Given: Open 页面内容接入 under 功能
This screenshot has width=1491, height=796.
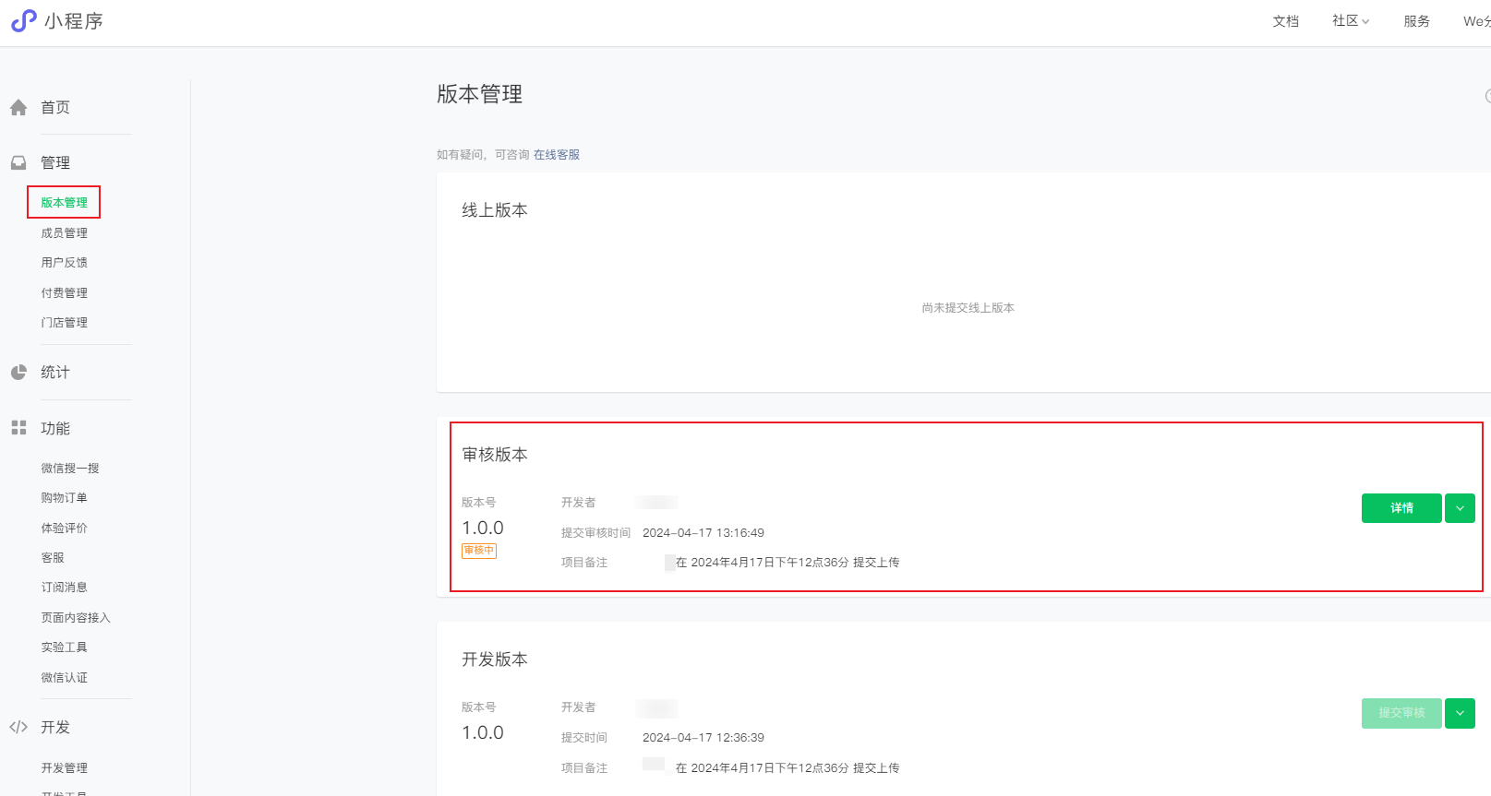Looking at the screenshot, I should (76, 618).
